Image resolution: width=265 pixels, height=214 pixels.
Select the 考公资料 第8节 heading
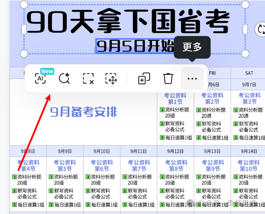click(176, 166)
